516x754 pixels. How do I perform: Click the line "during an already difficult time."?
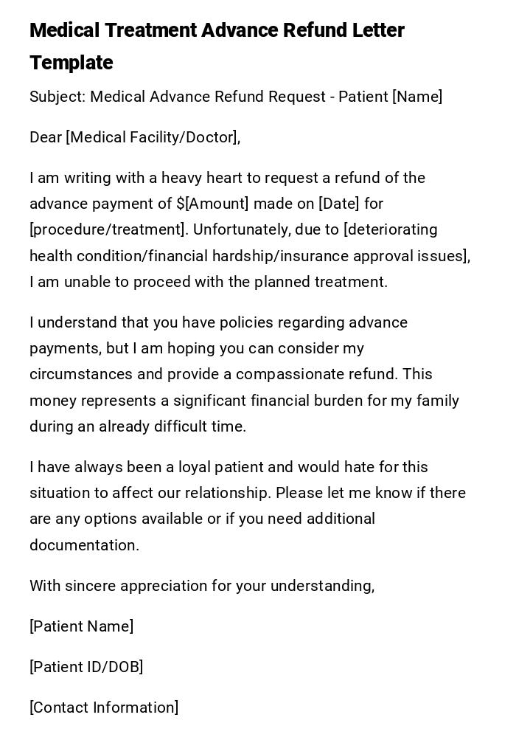pos(138,426)
